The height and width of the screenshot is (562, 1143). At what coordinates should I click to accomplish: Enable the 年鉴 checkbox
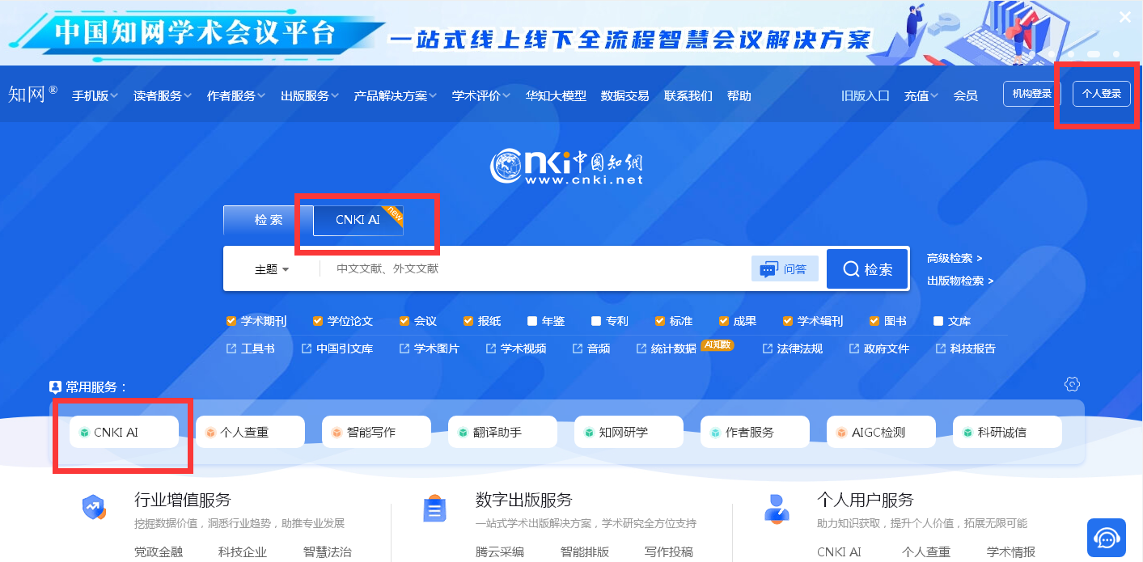tap(532, 321)
